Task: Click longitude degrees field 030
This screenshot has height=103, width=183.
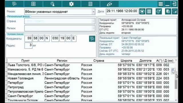Action: pyautogui.click(x=55, y=39)
